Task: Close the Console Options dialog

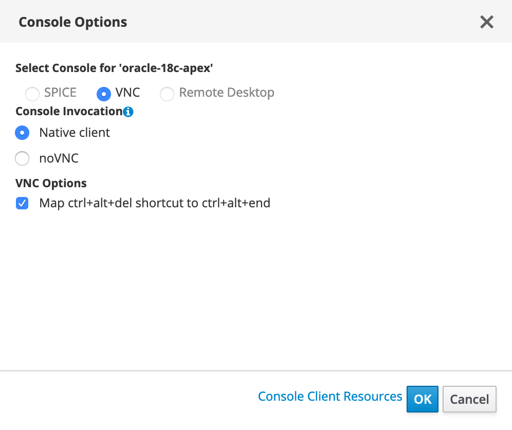Action: pos(486,22)
